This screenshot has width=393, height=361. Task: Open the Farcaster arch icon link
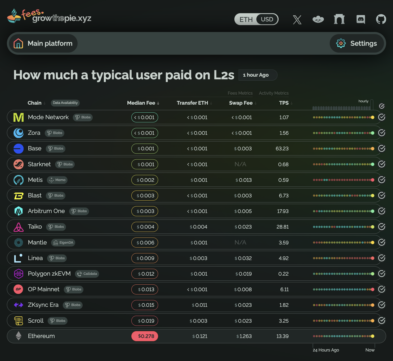pos(339,19)
